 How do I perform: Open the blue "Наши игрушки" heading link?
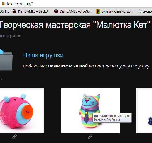(43, 55)
